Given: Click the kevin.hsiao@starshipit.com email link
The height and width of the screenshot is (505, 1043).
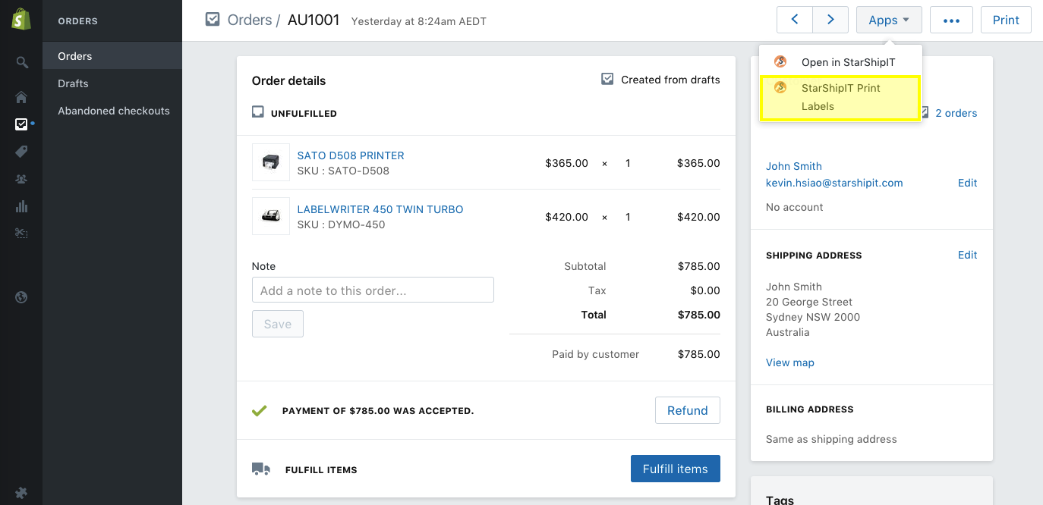Looking at the screenshot, I should click(x=834, y=183).
